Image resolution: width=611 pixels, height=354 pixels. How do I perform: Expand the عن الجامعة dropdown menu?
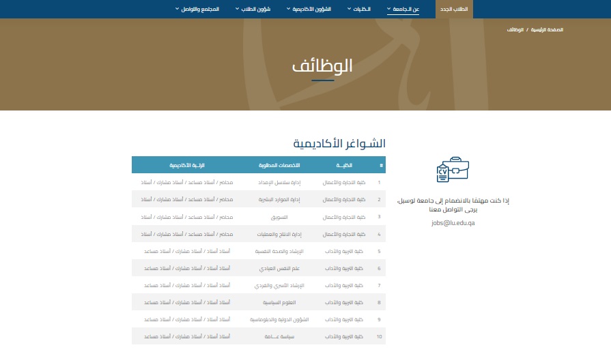tap(403, 9)
